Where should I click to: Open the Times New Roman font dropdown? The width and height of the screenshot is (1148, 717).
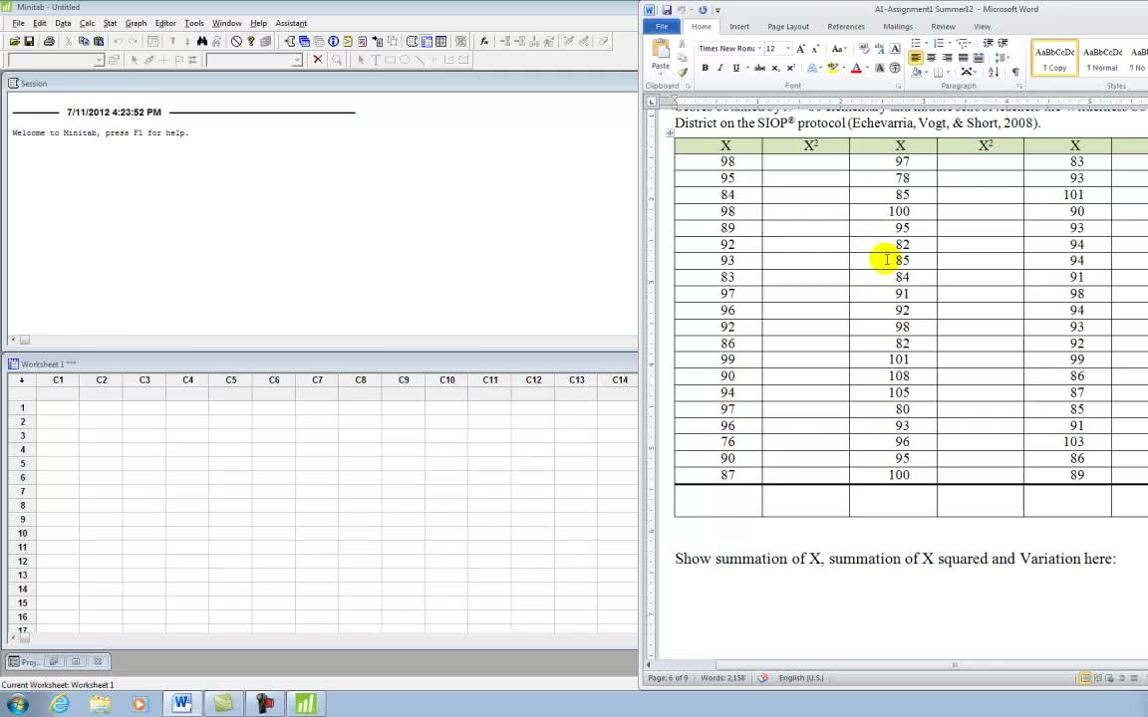click(757, 48)
